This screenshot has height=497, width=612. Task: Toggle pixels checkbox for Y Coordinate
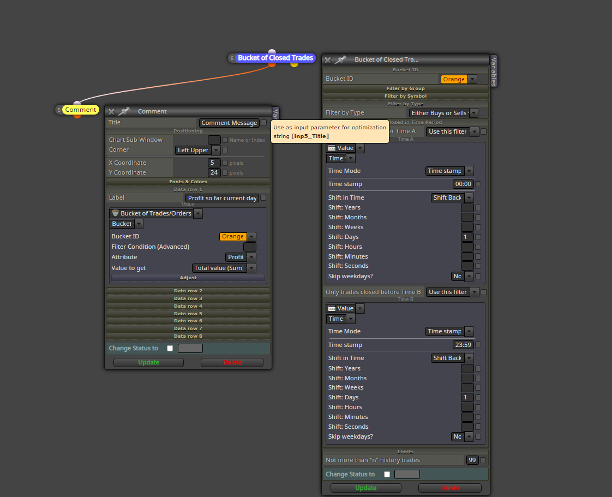pyautogui.click(x=225, y=172)
